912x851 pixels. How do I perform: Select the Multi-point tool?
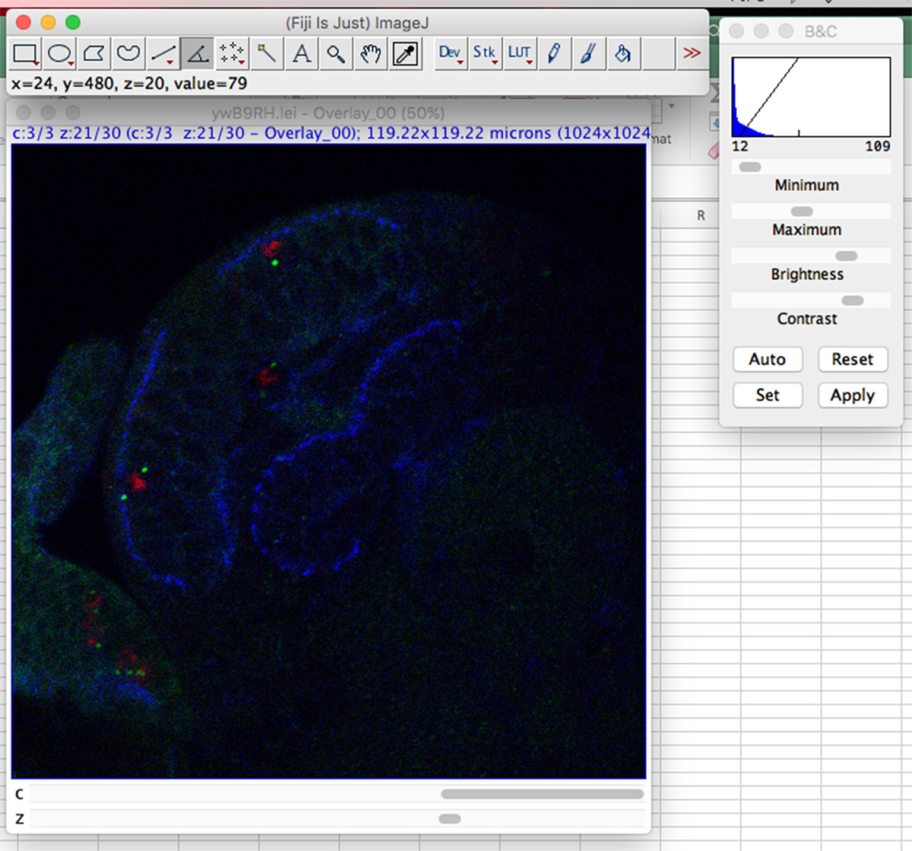pyautogui.click(x=232, y=53)
